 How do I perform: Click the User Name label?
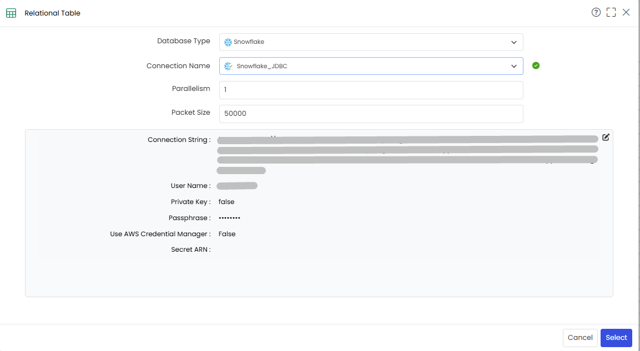(x=190, y=186)
